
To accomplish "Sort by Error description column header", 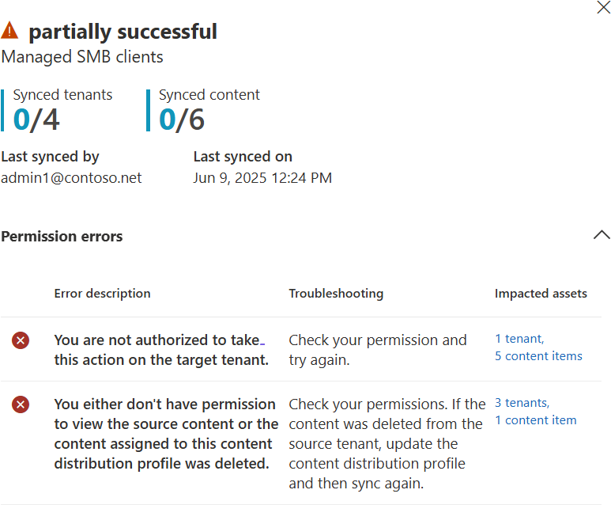I will point(102,294).
